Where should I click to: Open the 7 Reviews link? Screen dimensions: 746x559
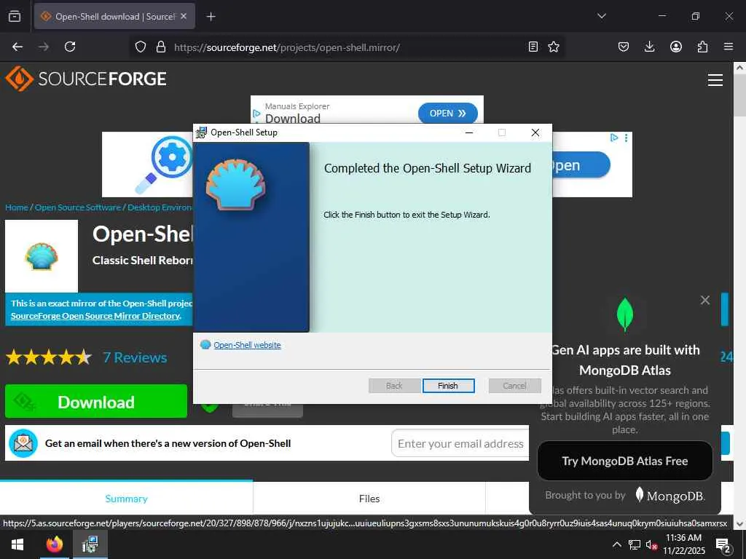(135, 357)
